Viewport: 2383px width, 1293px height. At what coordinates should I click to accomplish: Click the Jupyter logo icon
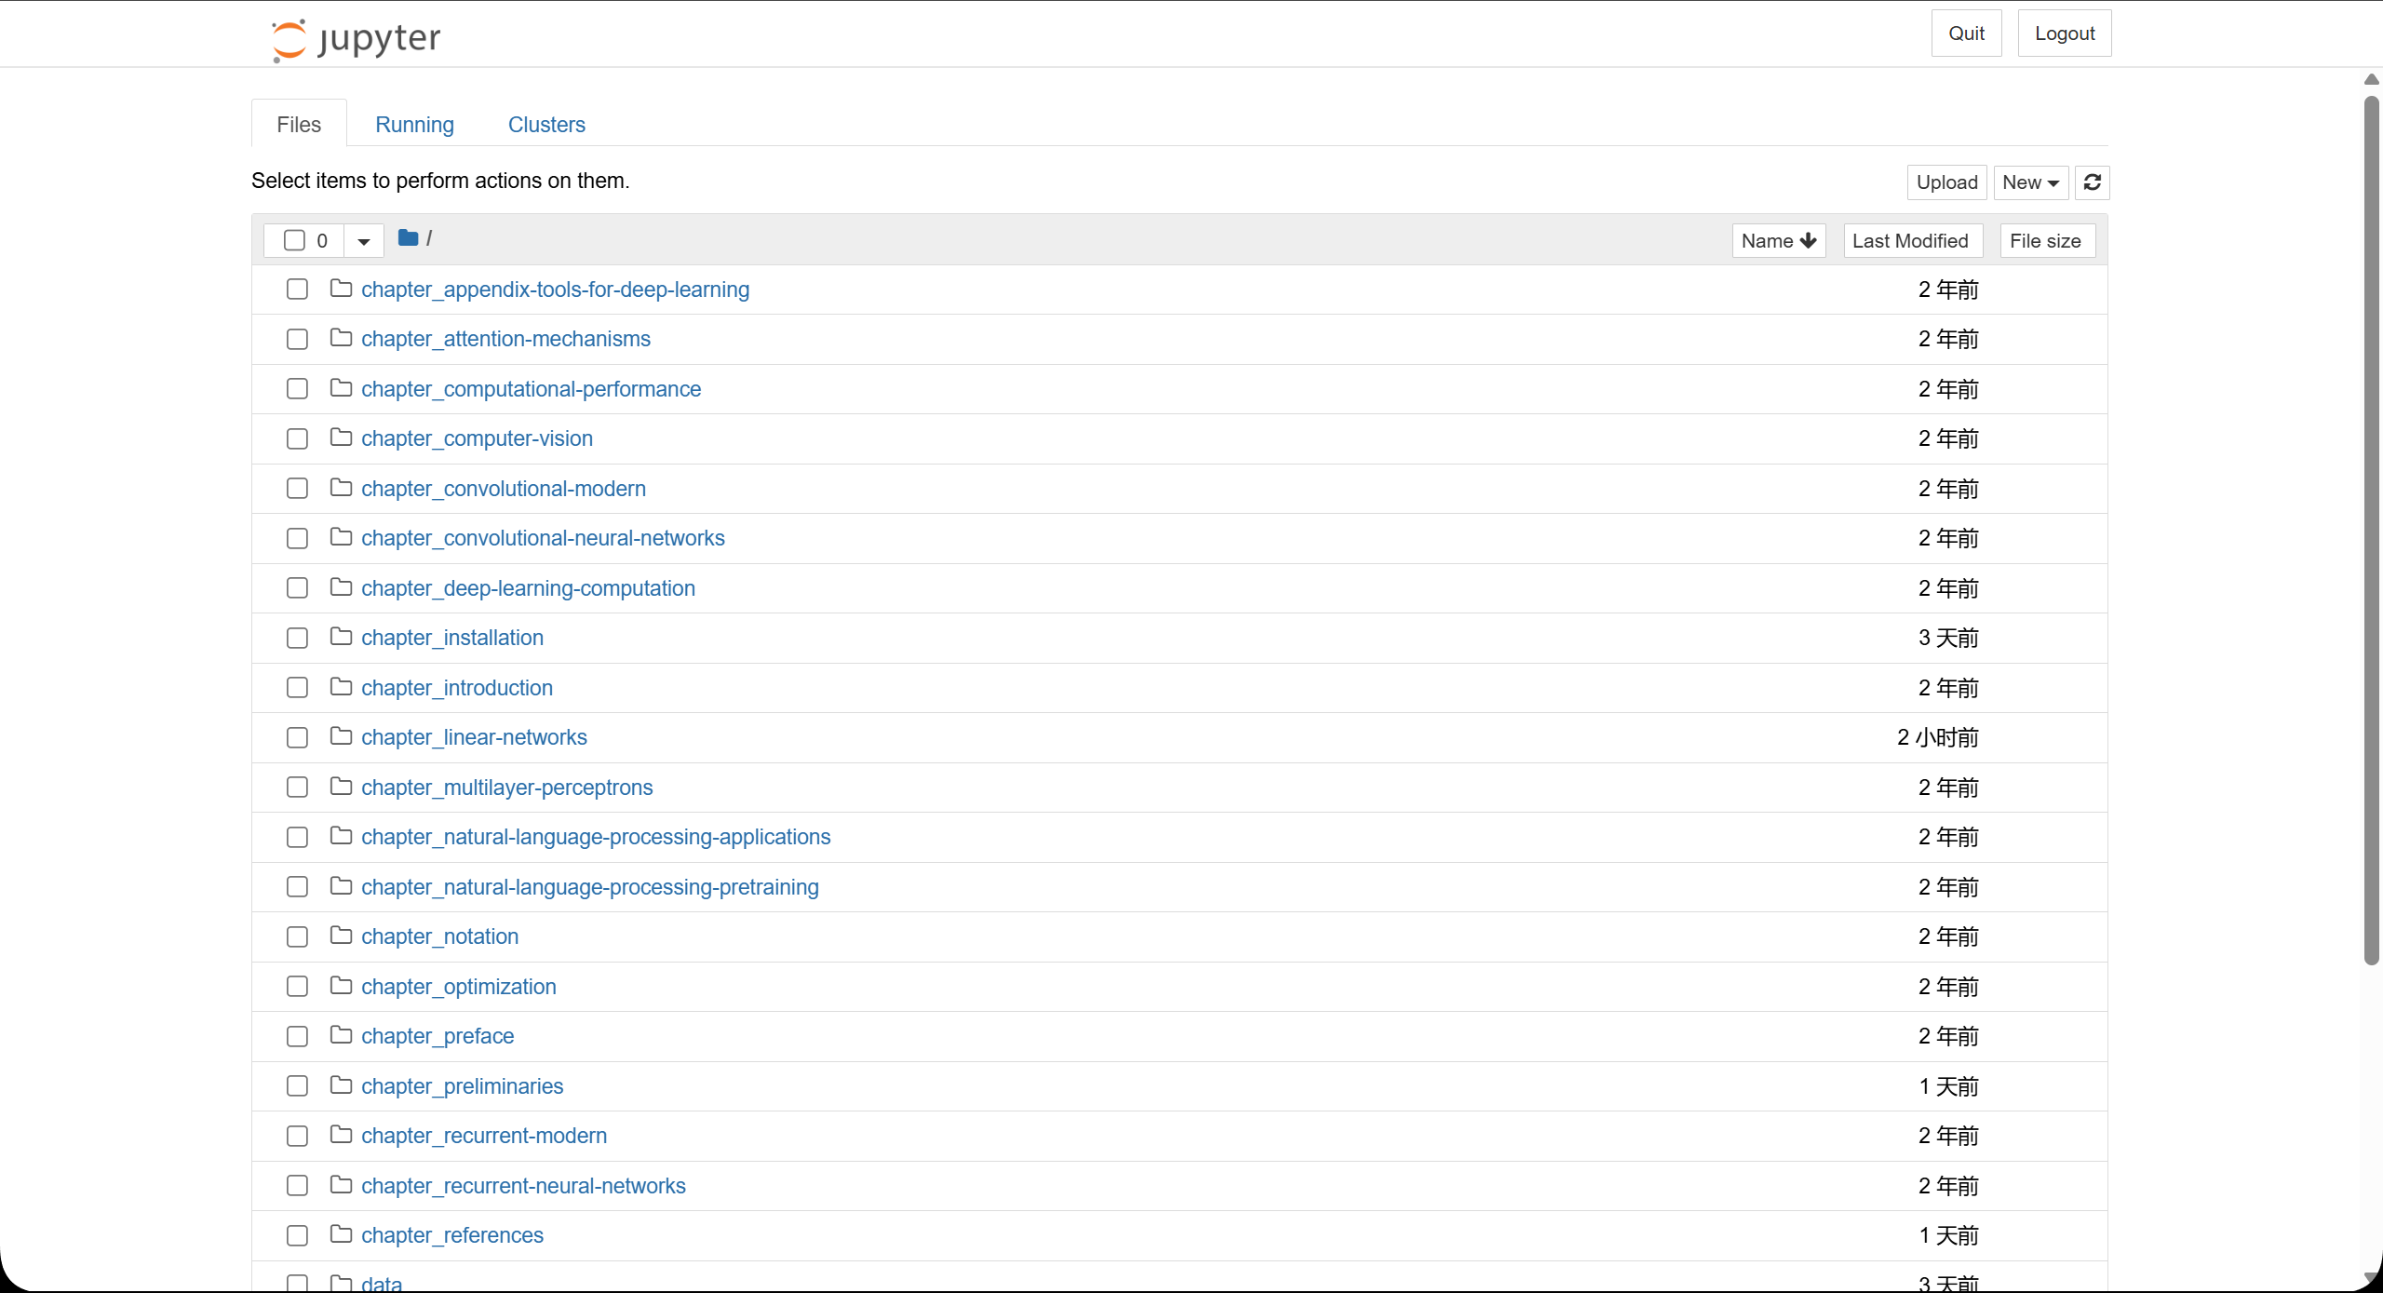(x=289, y=40)
